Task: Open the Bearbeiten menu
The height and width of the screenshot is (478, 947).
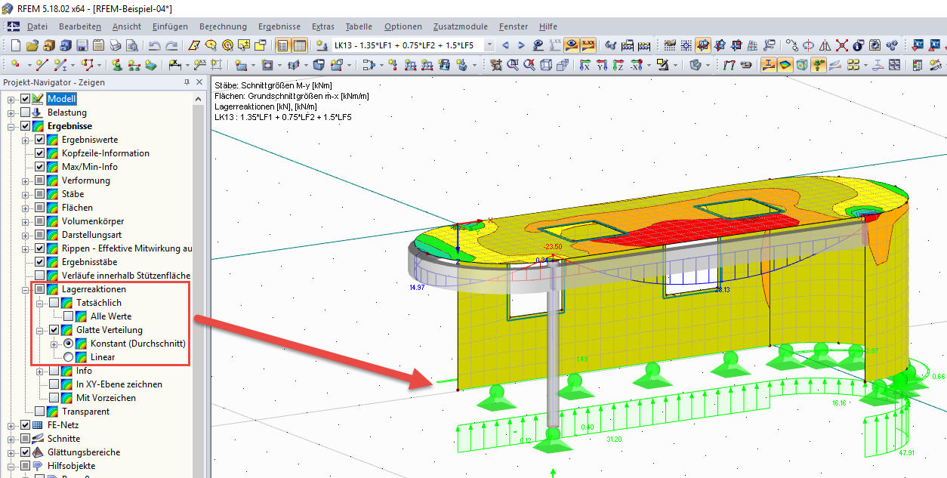Action: [x=80, y=26]
